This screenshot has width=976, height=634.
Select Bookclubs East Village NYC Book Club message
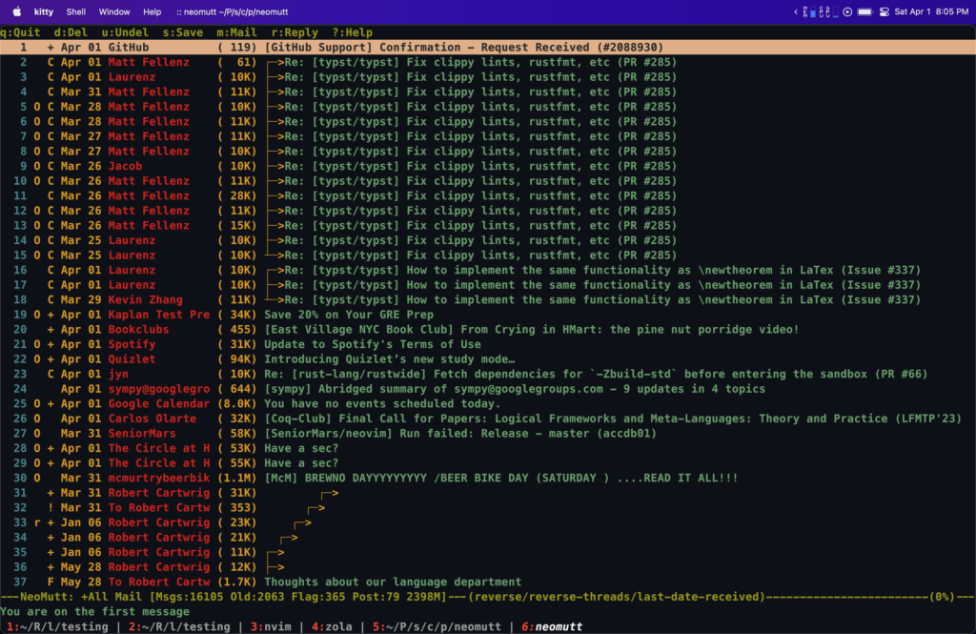(488, 330)
